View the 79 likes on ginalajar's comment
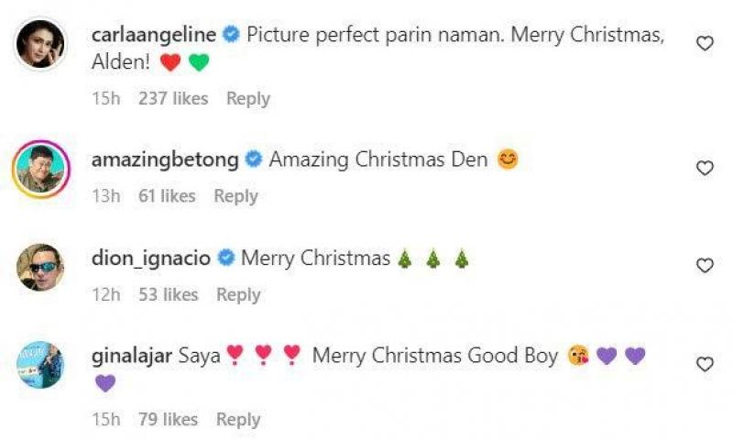The height and width of the screenshot is (441, 733). tap(168, 419)
